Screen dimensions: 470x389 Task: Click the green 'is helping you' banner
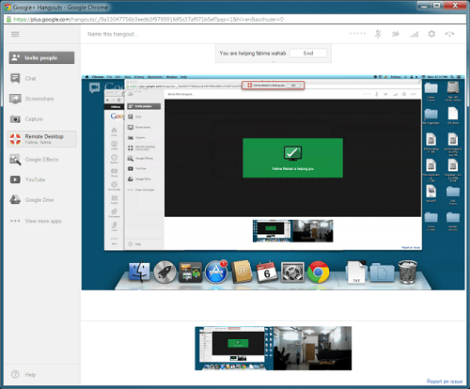coord(292,158)
